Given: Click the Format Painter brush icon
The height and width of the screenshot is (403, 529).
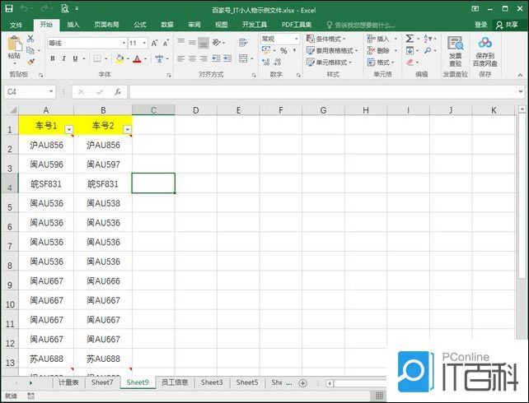Looking at the screenshot, I should click(x=30, y=62).
